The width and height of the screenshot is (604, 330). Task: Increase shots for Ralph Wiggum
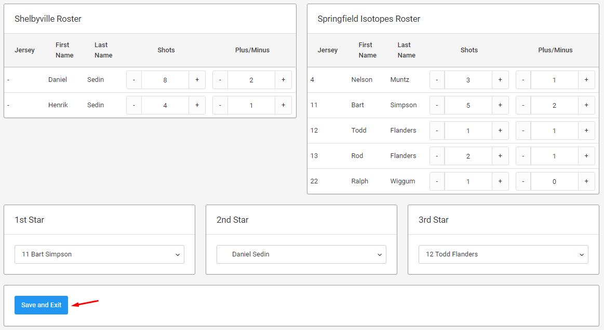point(500,181)
